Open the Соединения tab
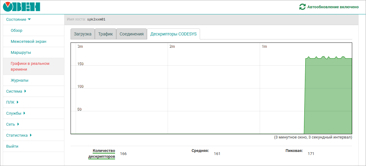The width and height of the screenshot is (366, 166). click(131, 34)
